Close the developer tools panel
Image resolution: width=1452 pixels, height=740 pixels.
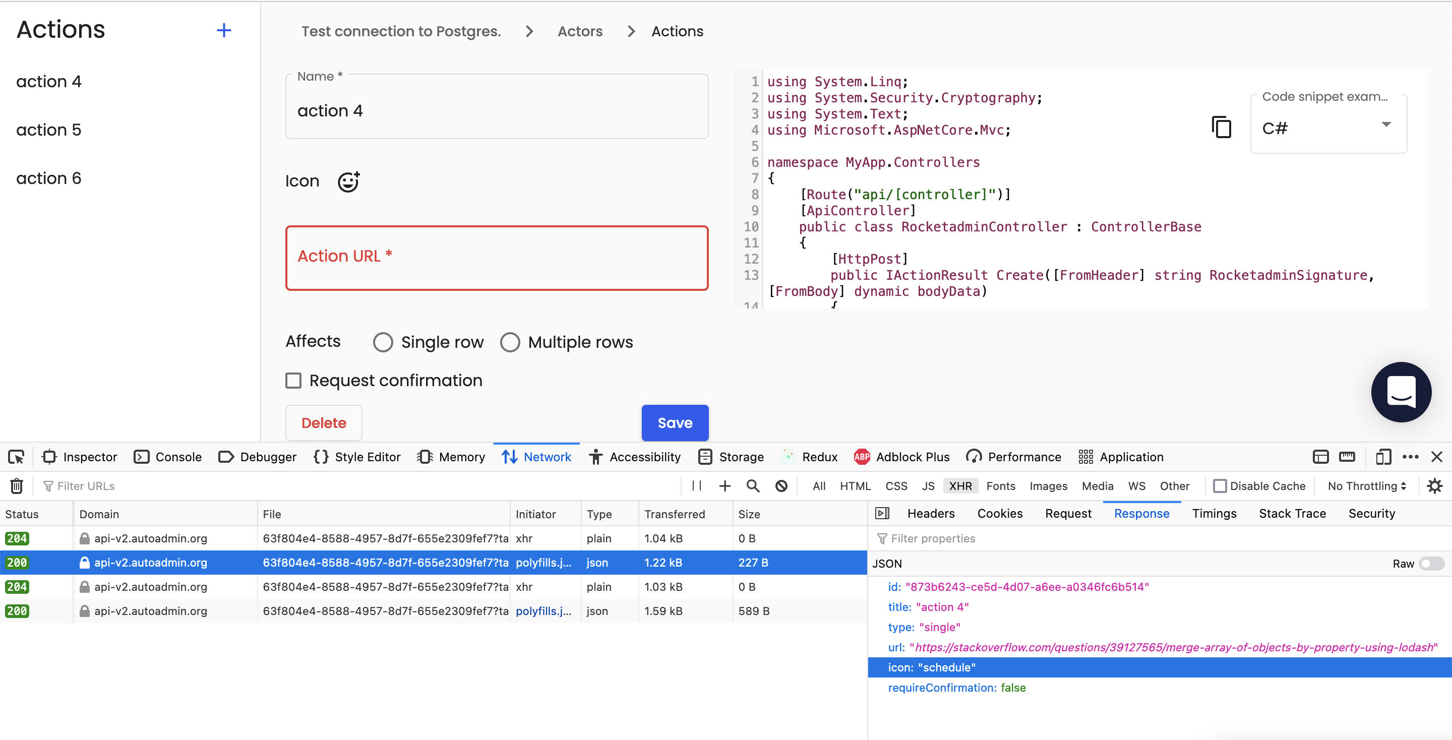pyautogui.click(x=1437, y=457)
